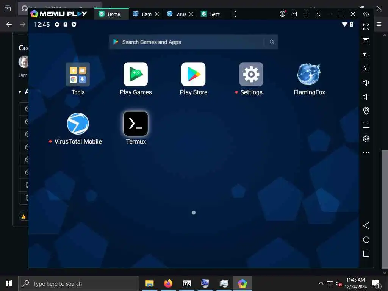Click the mini-window mode icon in title bar
The height and width of the screenshot is (291, 388).
[x=318, y=14]
